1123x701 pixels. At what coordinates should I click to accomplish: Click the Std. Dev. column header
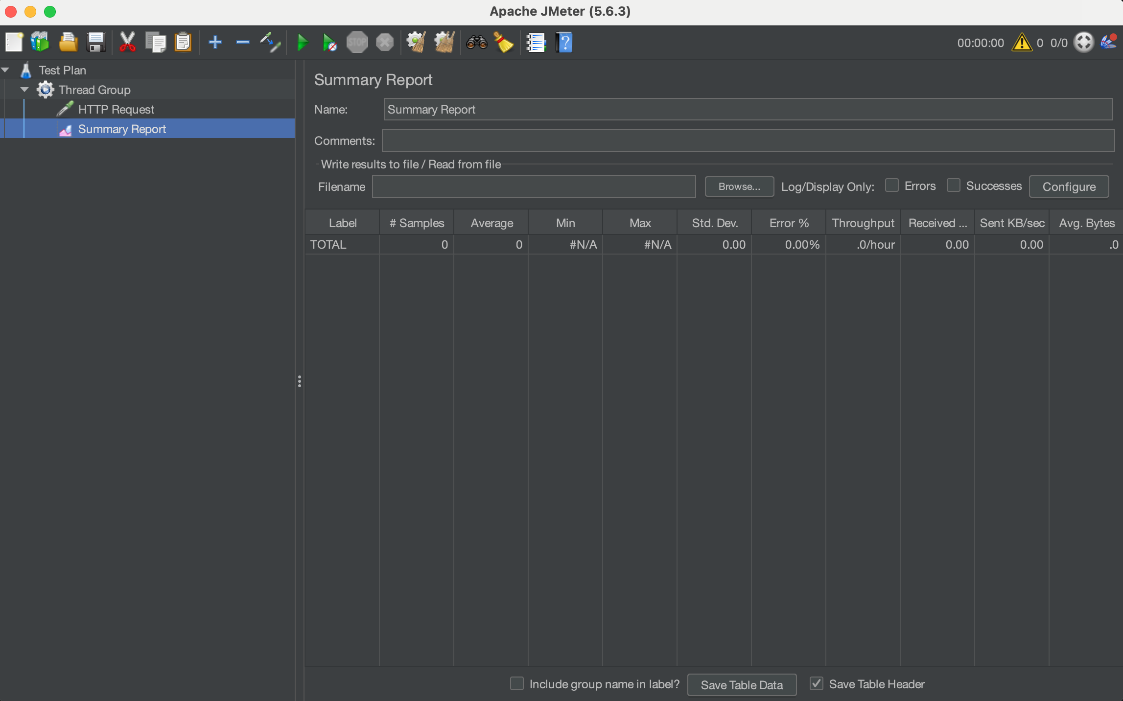714,223
